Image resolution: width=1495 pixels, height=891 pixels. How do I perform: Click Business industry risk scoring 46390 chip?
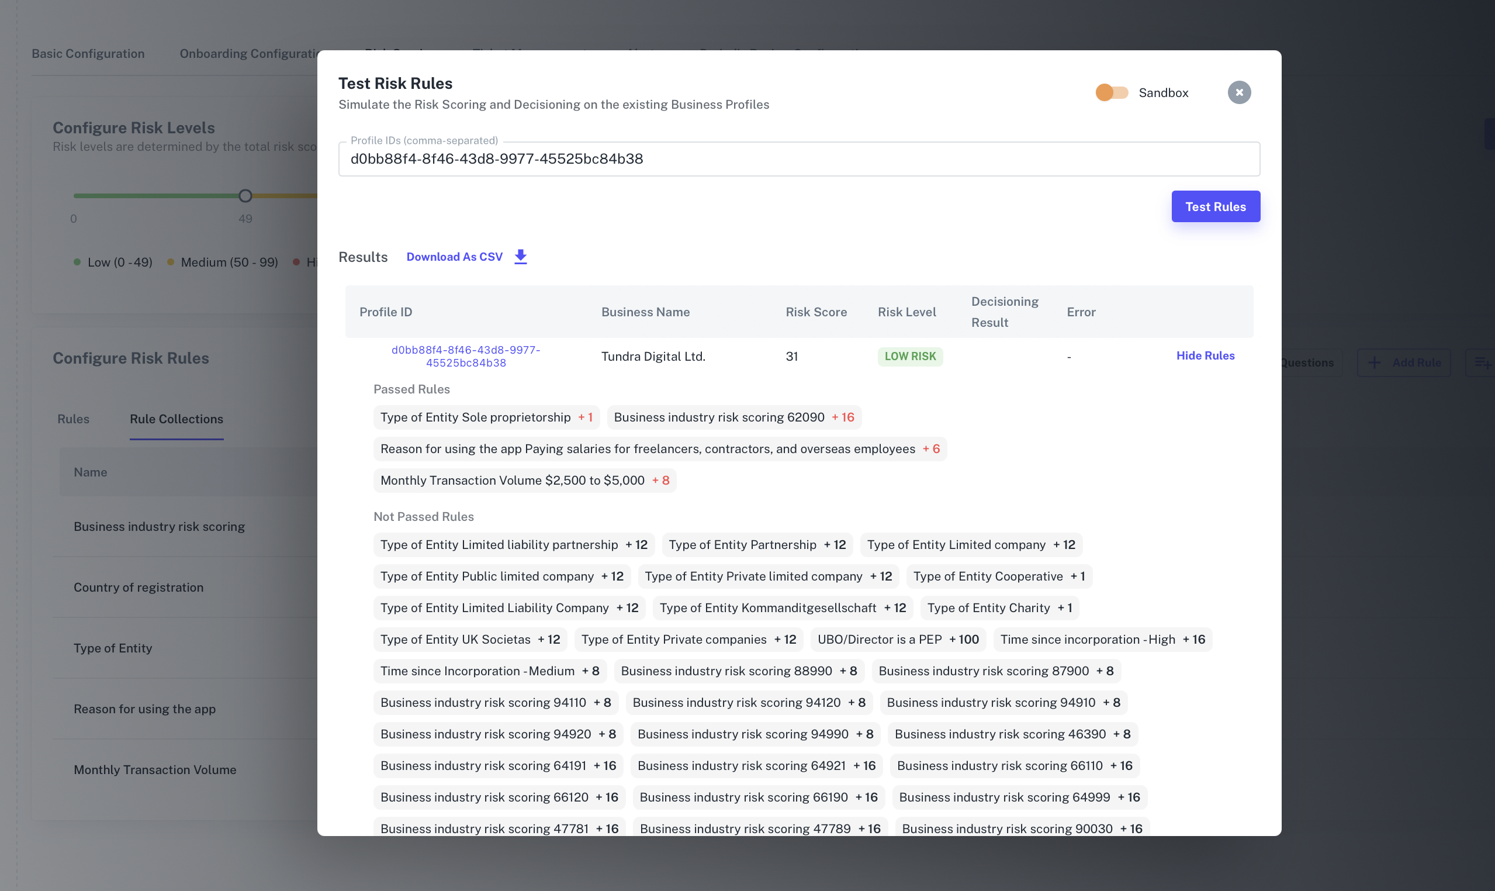point(1012,735)
